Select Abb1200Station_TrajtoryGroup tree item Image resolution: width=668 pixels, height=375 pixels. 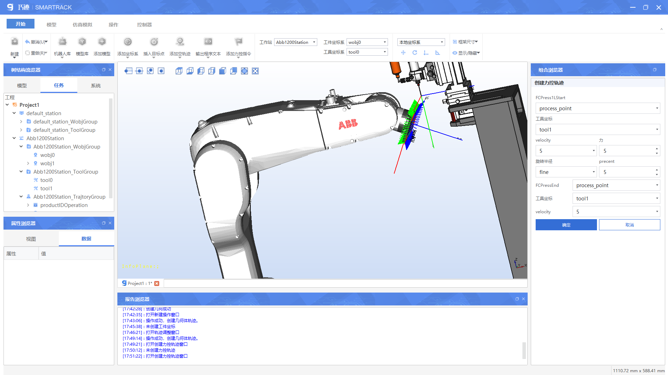tap(69, 197)
